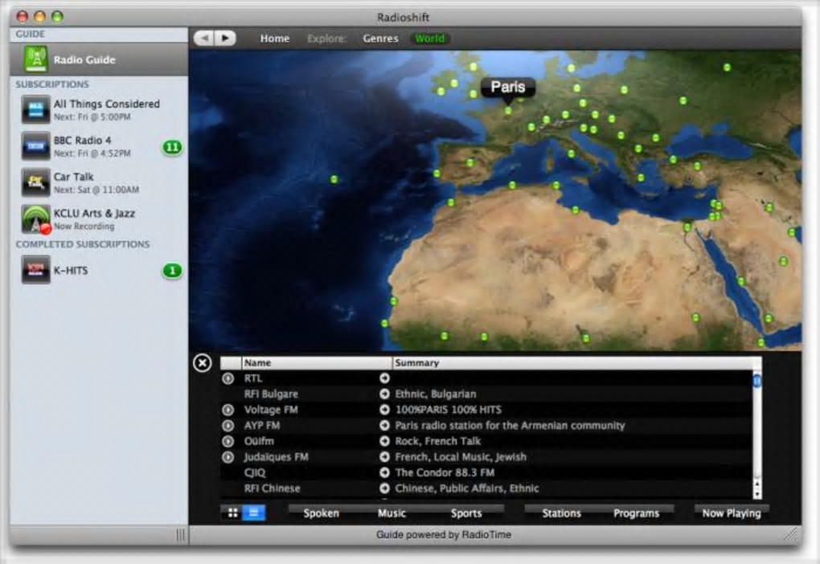
Task: Click the plus icon for RTL
Action: coord(384,378)
